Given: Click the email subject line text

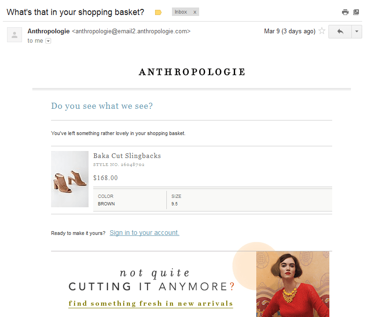Looking at the screenshot, I should [x=75, y=12].
